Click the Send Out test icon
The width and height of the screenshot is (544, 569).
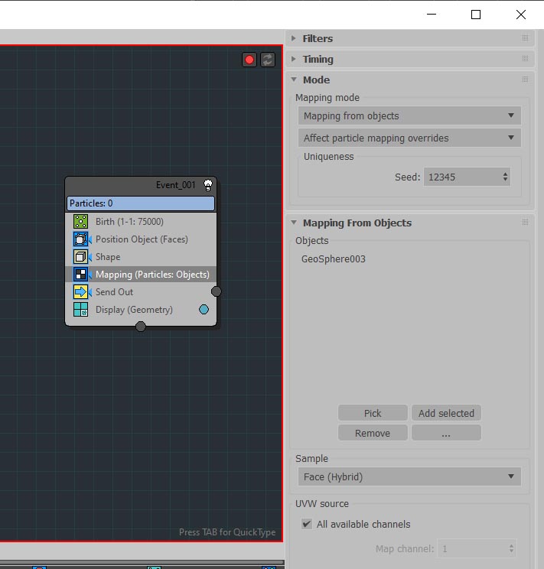pyautogui.click(x=80, y=291)
